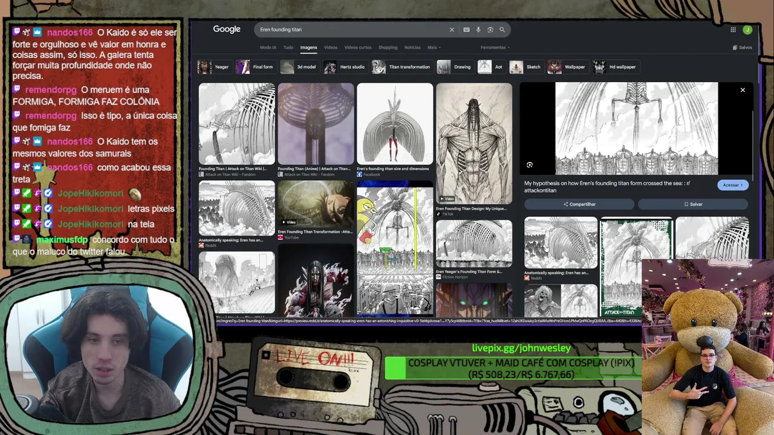Open the red-and-black Eren figure image

pos(316,280)
